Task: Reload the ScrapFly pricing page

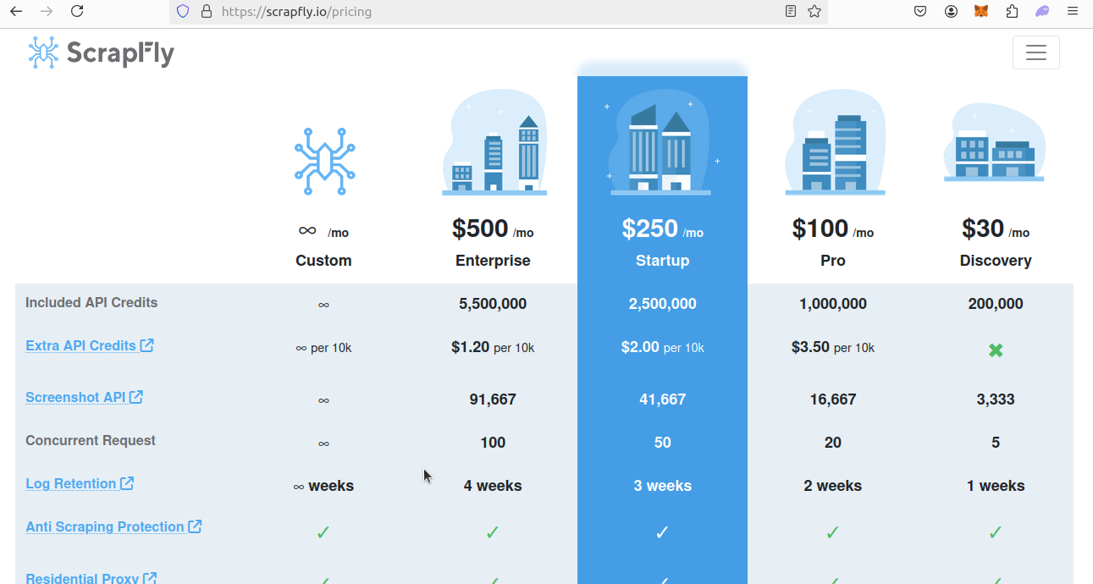Action: [77, 12]
